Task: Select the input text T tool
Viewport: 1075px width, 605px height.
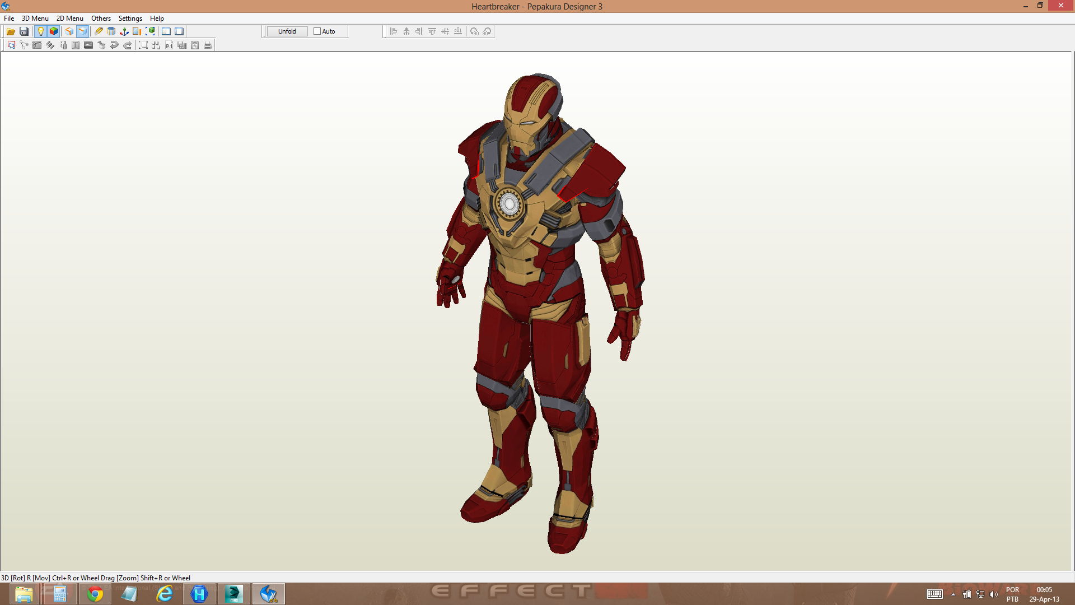Action: [x=76, y=45]
